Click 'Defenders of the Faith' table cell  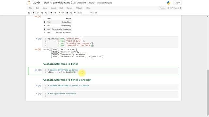tap(63, 32)
